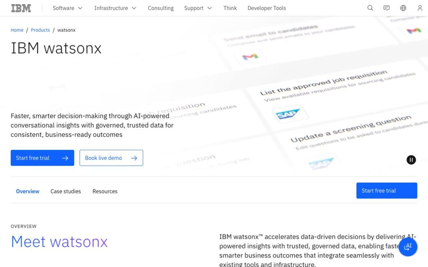Click the 'Meet watsonx' heading
Image resolution: width=428 pixels, height=267 pixels.
point(59,242)
